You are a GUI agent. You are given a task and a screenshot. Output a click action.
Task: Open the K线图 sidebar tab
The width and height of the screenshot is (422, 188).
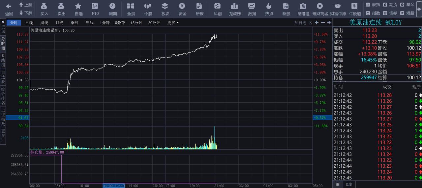(3, 60)
